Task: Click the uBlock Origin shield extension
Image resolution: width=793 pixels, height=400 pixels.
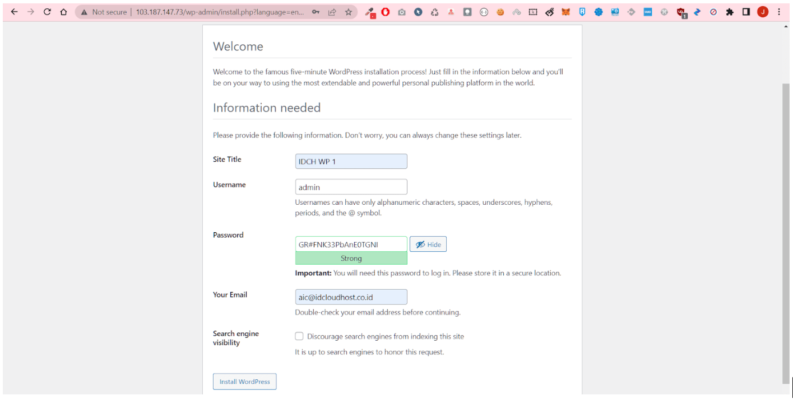Action: point(681,12)
